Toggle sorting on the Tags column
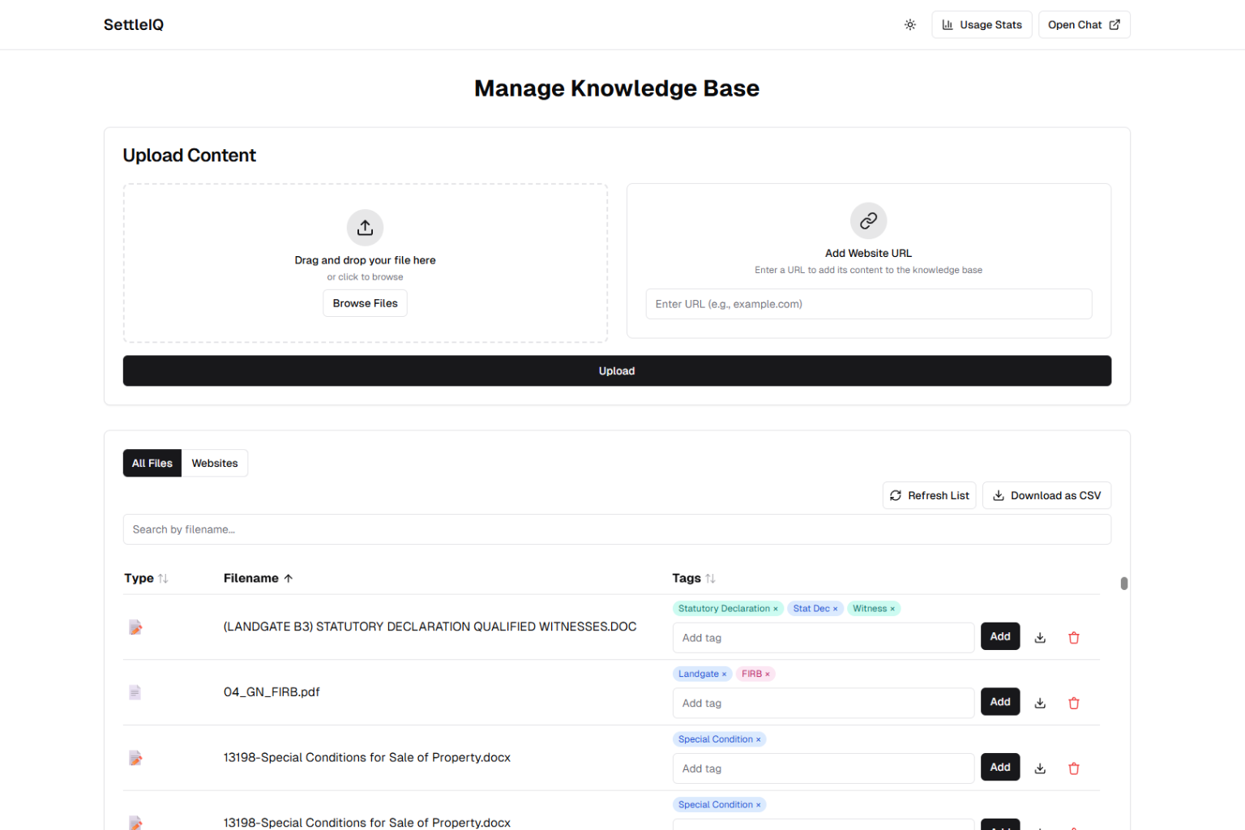Viewport: 1245px width, 830px height. (712, 578)
